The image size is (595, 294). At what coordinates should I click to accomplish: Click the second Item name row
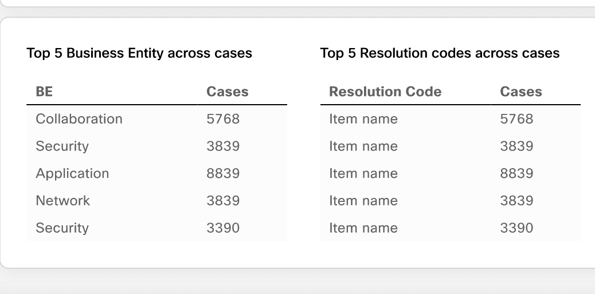(x=451, y=146)
